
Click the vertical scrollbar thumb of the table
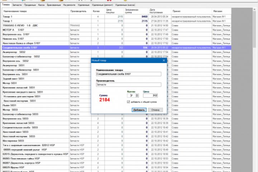point(254,30)
